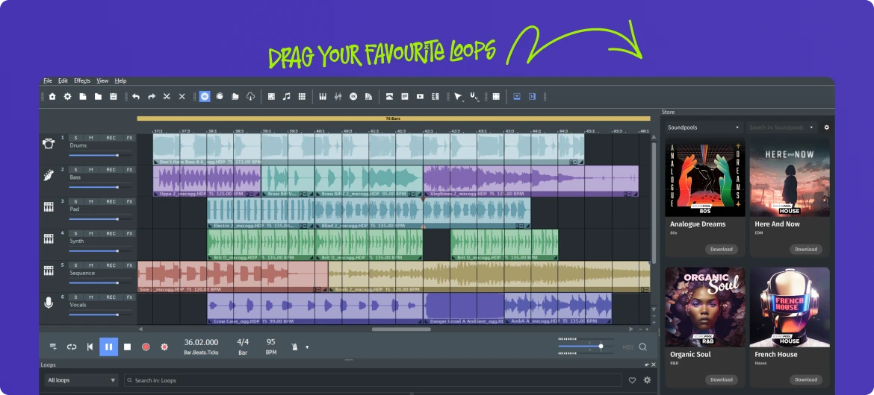874x395 pixels.
Task: Click the red record button in transport
Action: [x=146, y=347]
